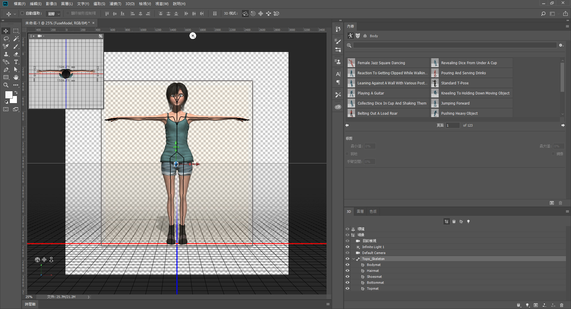This screenshot has width=571, height=309.
Task: Toggle visibility of Infinite Light 1
Action: 347,247
